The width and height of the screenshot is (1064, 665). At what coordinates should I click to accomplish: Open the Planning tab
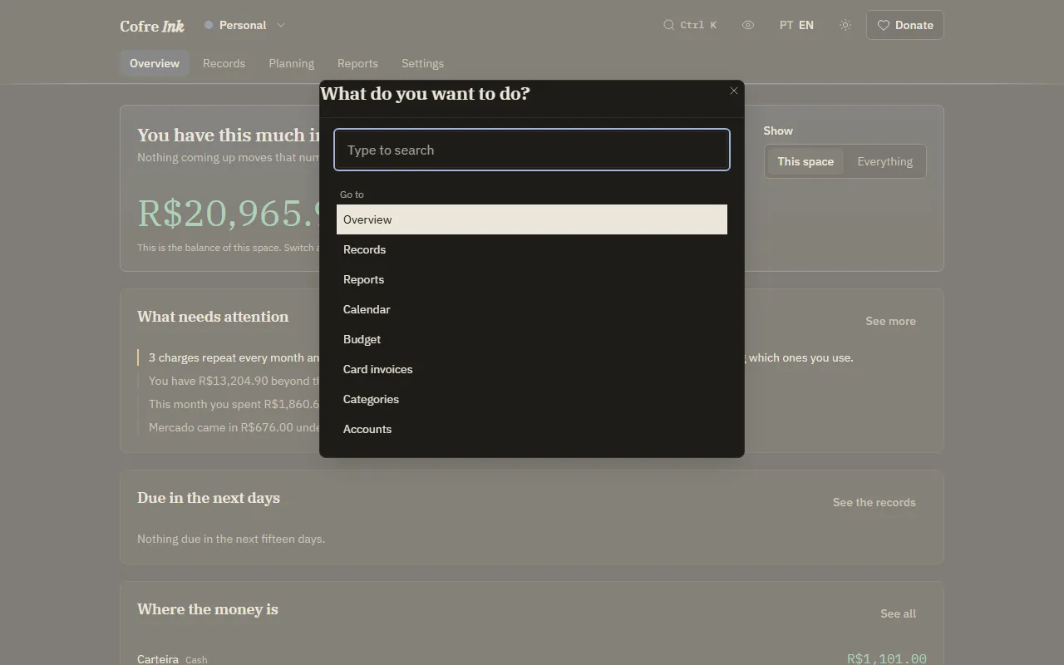coord(291,63)
